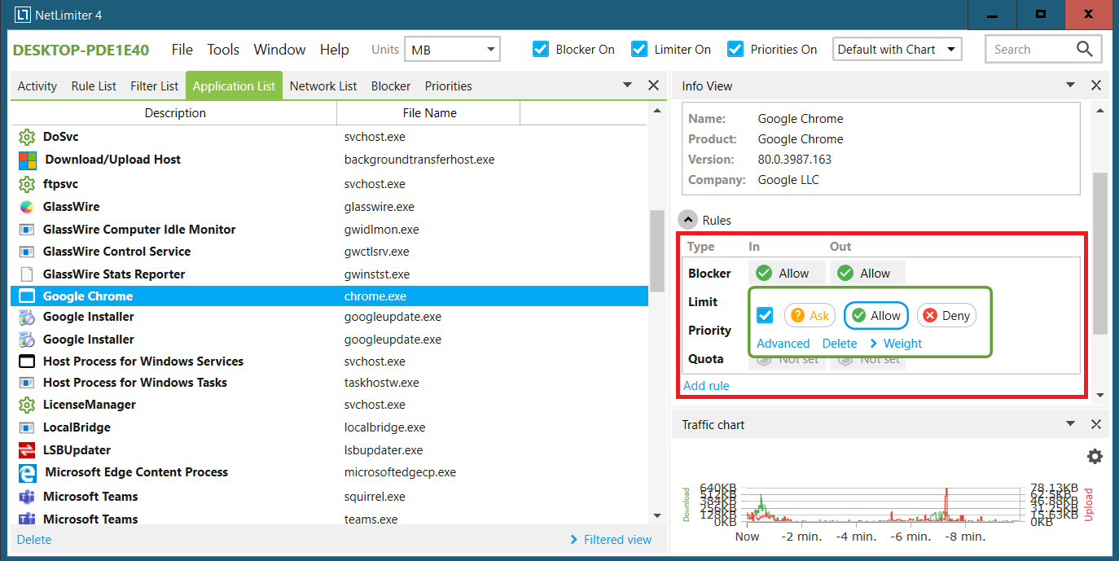Click the LicenseManager gear icon

(x=28, y=405)
